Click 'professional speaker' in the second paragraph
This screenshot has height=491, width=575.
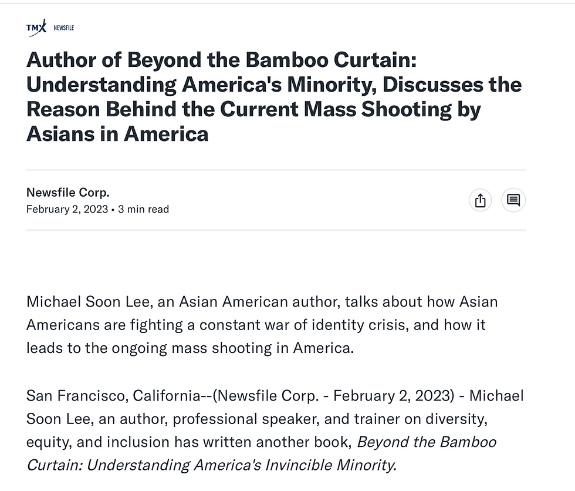(x=245, y=419)
